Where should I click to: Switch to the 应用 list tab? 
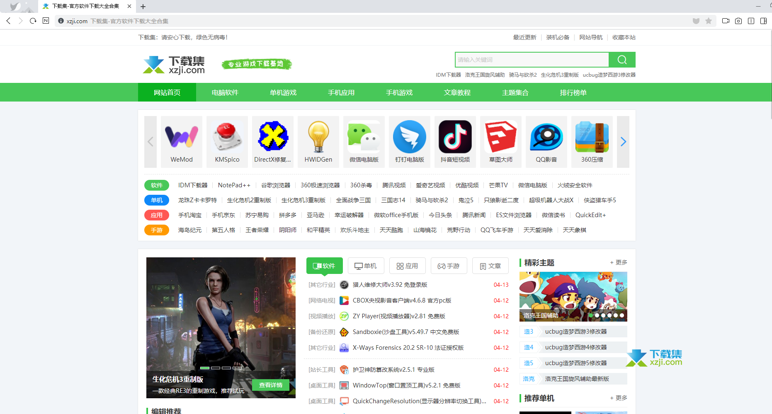click(x=408, y=266)
